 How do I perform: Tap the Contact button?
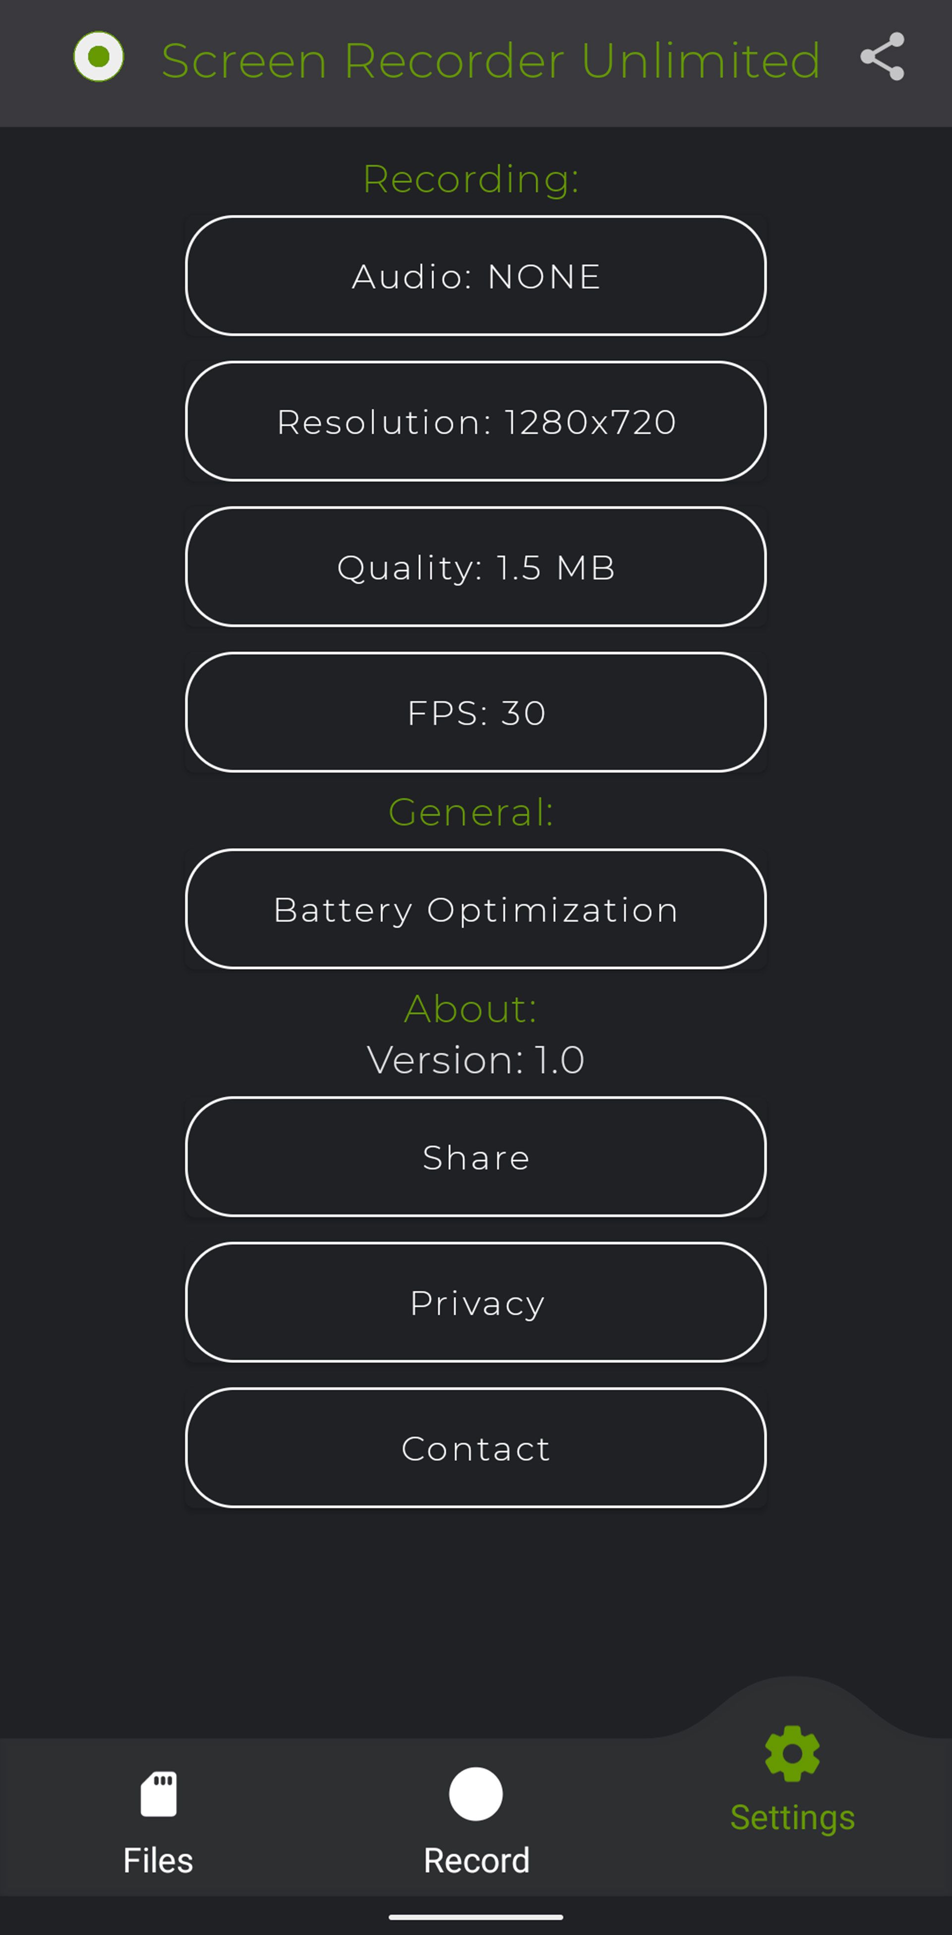point(476,1448)
